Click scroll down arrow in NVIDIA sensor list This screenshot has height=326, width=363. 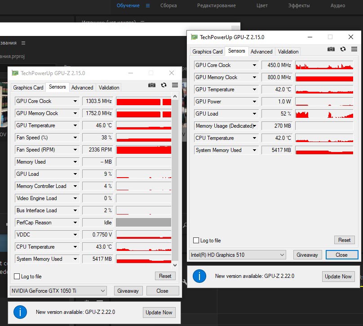175,265
